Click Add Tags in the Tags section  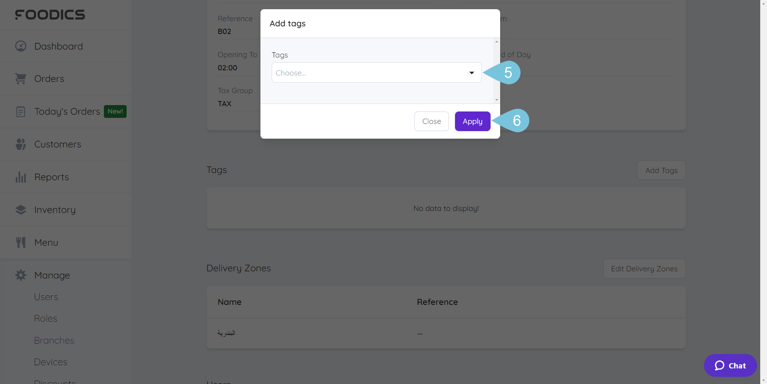[661, 170]
